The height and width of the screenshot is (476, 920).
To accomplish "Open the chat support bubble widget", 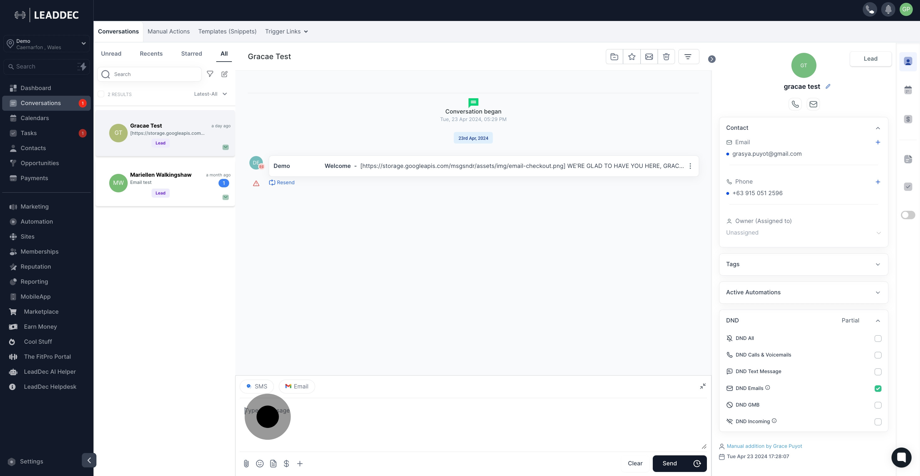I will coord(901,457).
